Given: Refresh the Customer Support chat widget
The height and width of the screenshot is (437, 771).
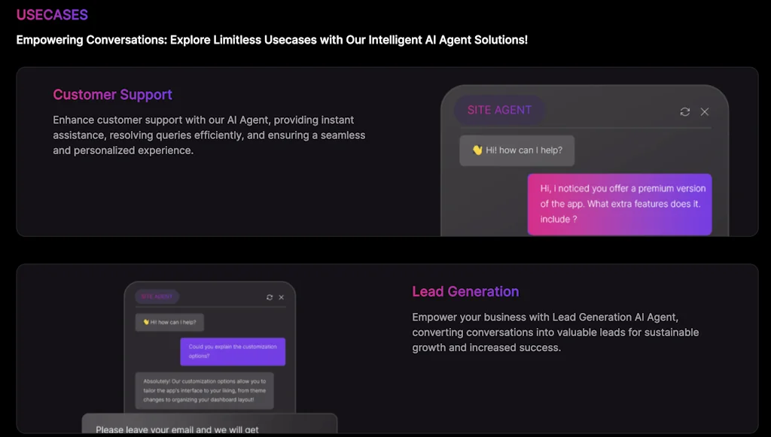Looking at the screenshot, I should pyautogui.click(x=684, y=111).
